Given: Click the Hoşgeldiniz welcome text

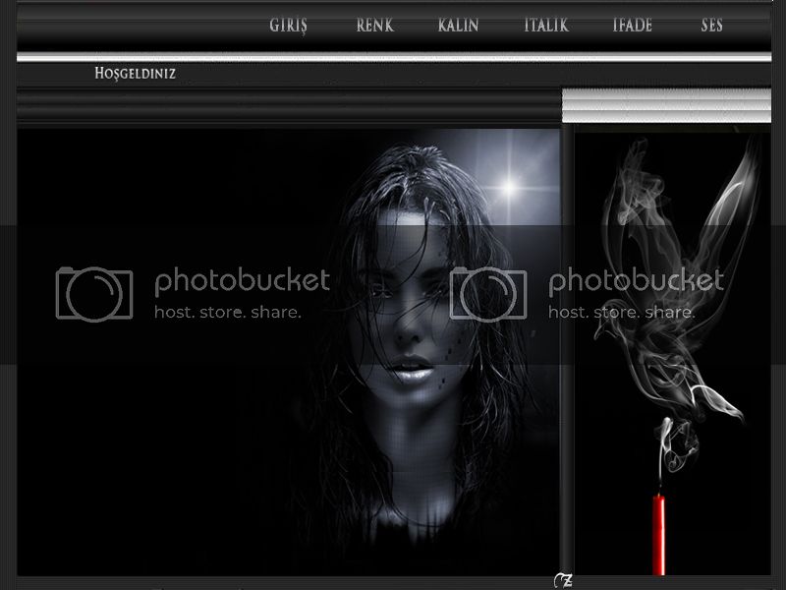Looking at the screenshot, I should pyautogui.click(x=136, y=74).
